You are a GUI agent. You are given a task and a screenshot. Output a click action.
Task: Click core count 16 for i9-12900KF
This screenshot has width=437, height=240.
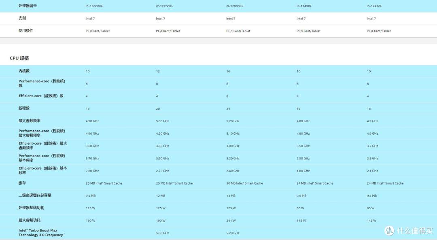click(x=228, y=71)
